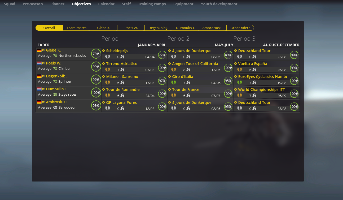The image size is (343, 200).
Task: Select the Overall filter tab
Action: point(49,28)
